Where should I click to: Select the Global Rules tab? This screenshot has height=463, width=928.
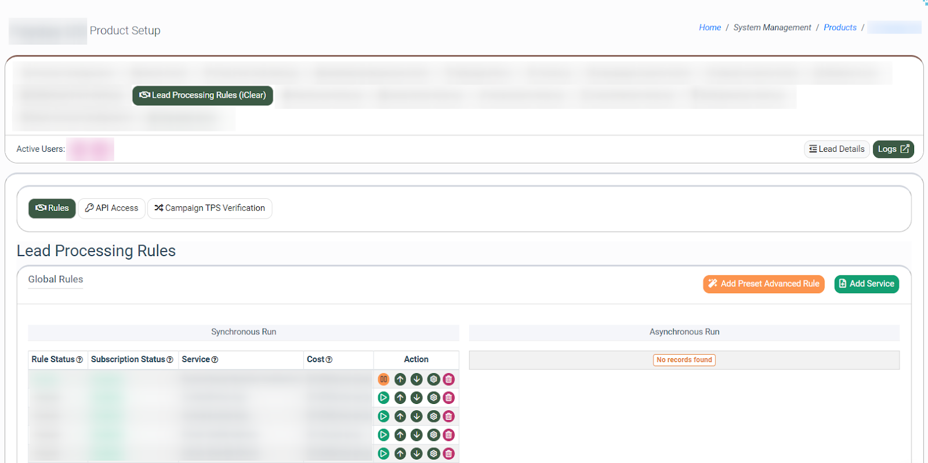(56, 279)
